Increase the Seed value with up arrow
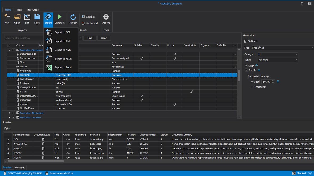Viewport: 314px width, 176px height. (x=273, y=81)
